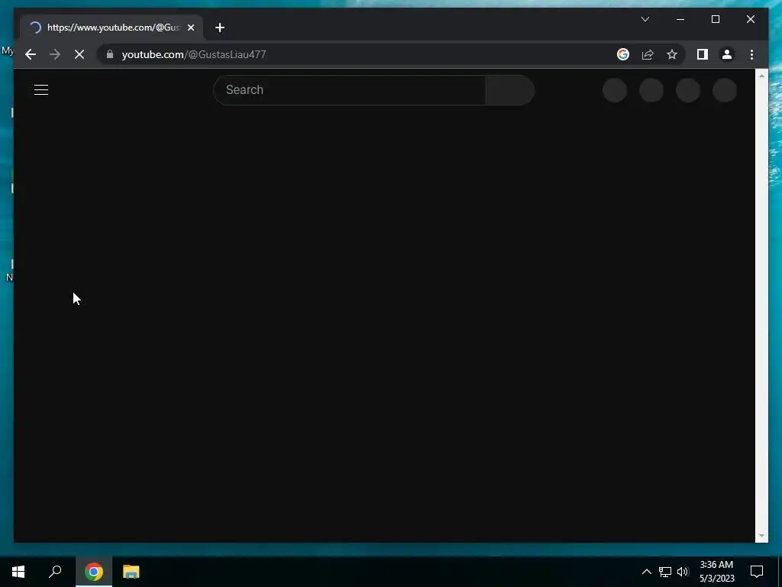Click Chrome's forward arrow
782x587 pixels.
pyautogui.click(x=55, y=54)
